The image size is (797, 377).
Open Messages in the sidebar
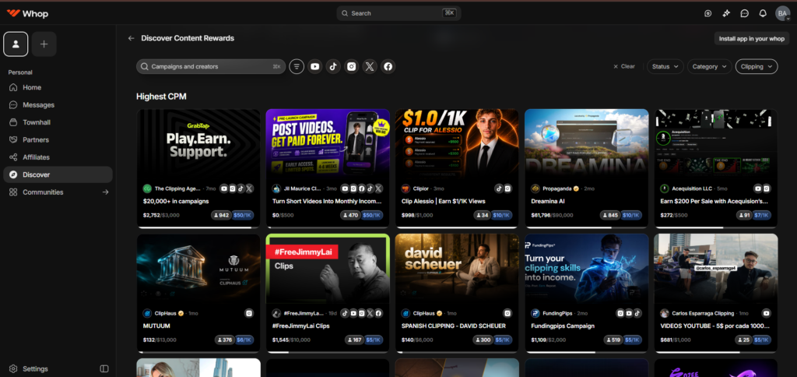[58, 105]
